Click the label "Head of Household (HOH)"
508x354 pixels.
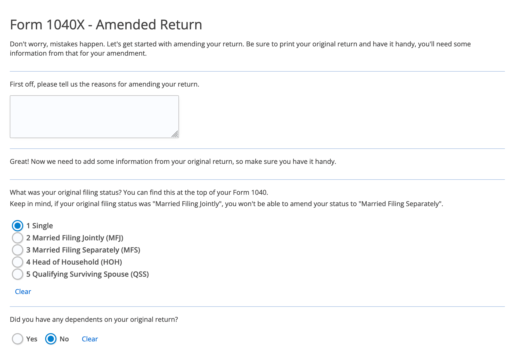(74, 262)
